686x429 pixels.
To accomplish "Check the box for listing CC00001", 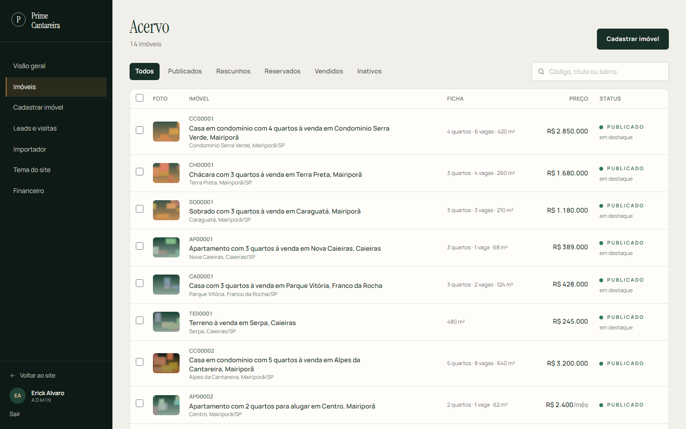I will coord(140,130).
